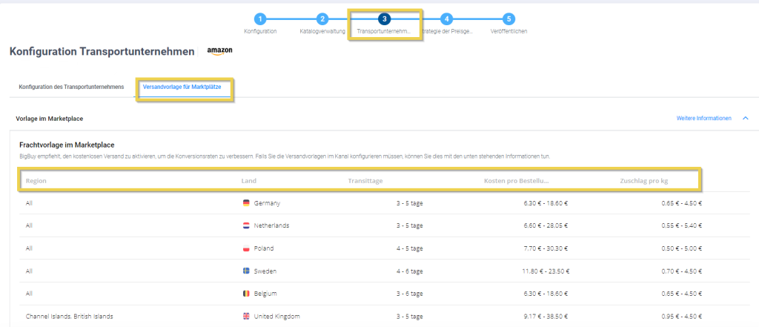This screenshot has width=759, height=327.
Task: Open Konfiguration des Transportunternehmens tab
Action: 71,87
